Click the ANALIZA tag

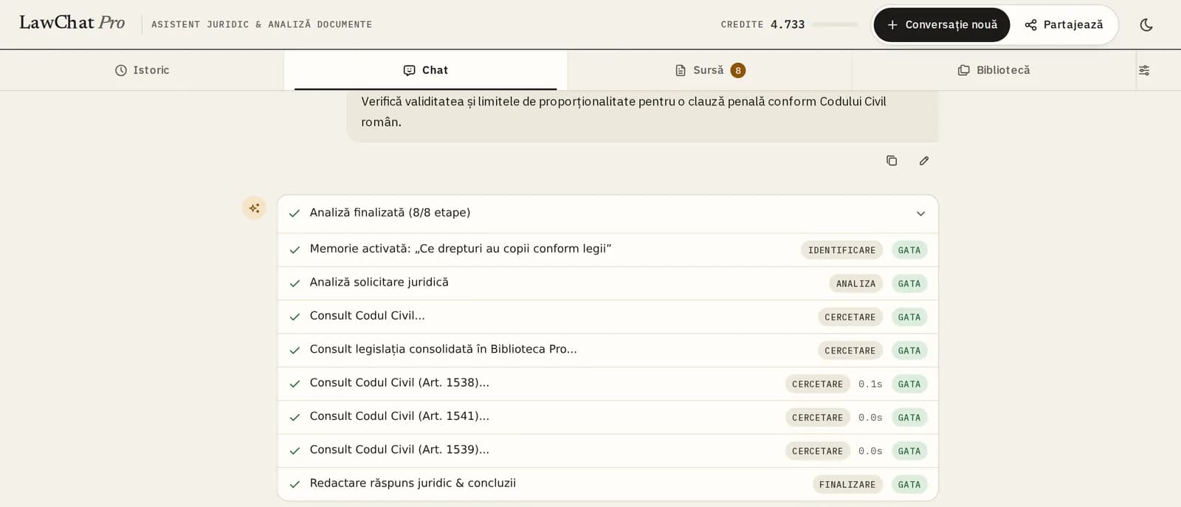[855, 283]
